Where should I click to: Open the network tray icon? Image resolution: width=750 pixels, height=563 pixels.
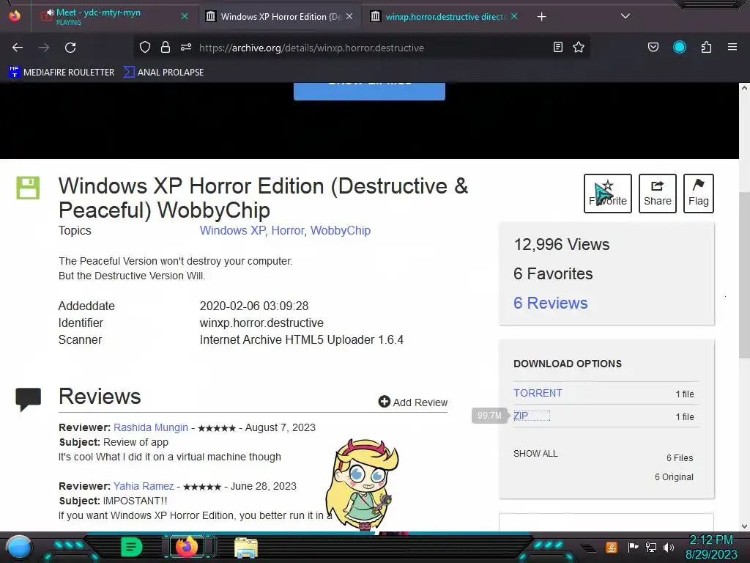[650, 547]
